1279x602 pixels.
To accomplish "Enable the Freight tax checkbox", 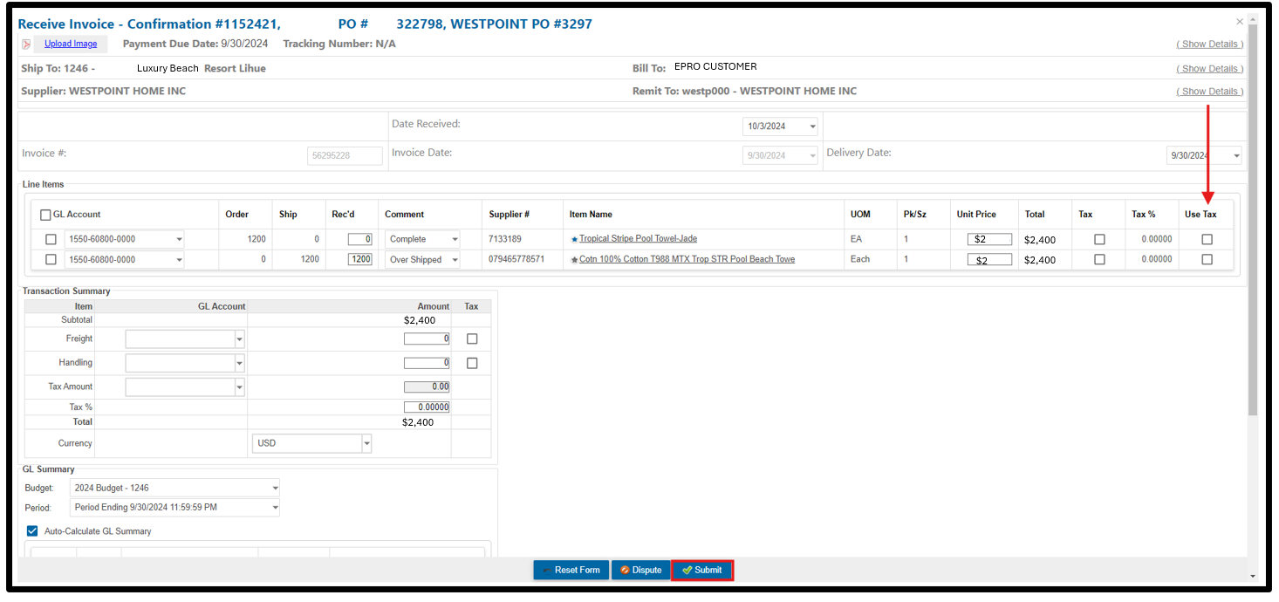I will coord(472,339).
